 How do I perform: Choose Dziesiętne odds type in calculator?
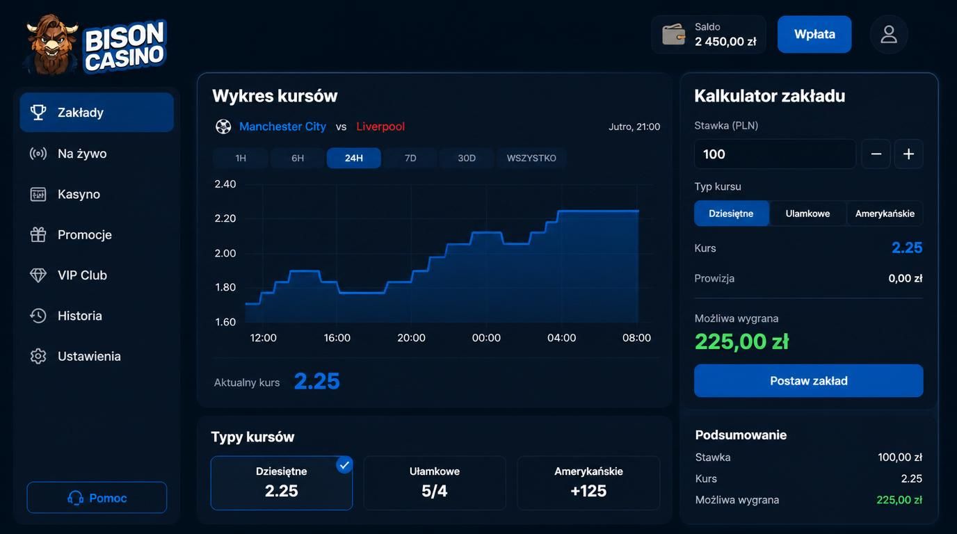(x=731, y=213)
